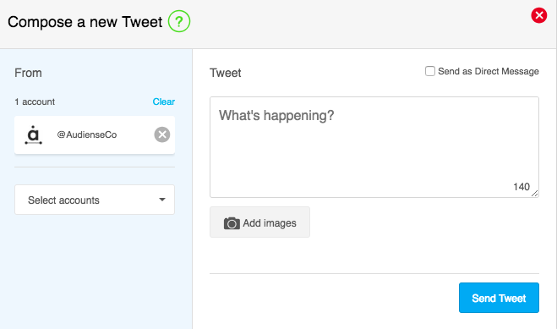Enable Send as Direct Message checkbox
The image size is (557, 329).
click(430, 71)
